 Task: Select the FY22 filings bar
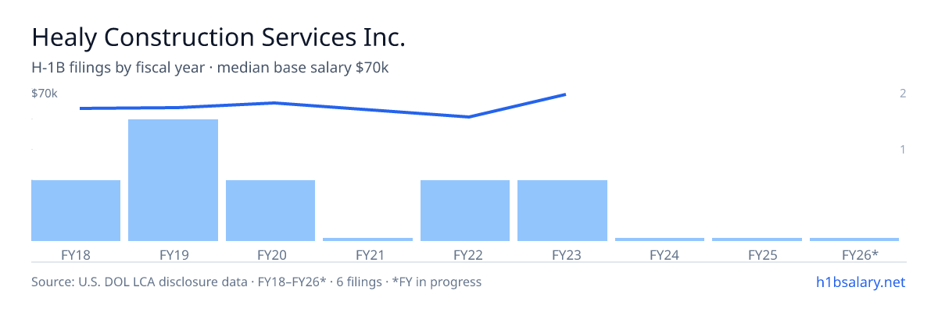click(465, 211)
